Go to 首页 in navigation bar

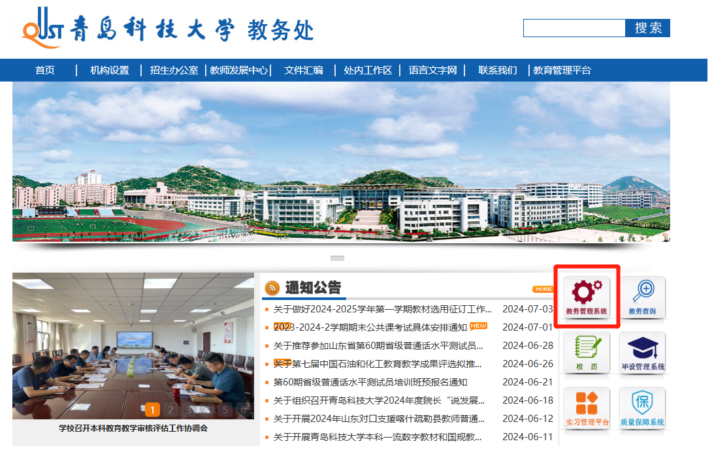pyautogui.click(x=45, y=70)
